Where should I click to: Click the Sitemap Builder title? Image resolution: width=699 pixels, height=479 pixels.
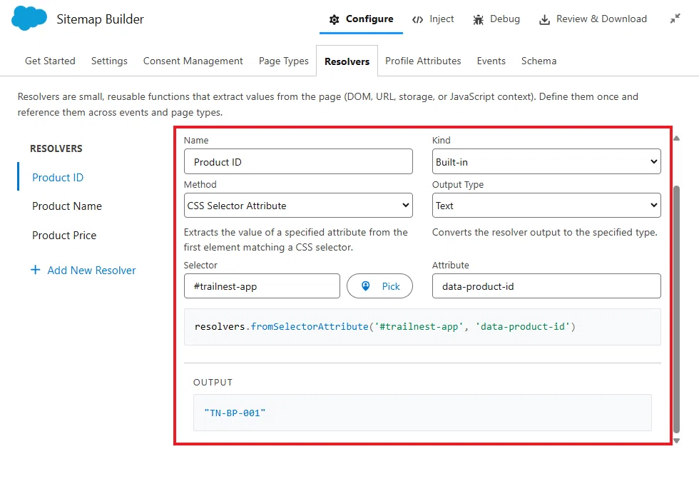pos(101,19)
